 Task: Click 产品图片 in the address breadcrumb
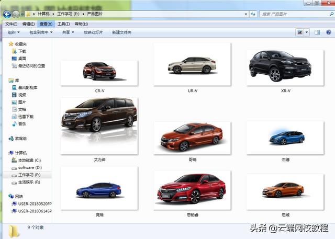click(x=95, y=14)
